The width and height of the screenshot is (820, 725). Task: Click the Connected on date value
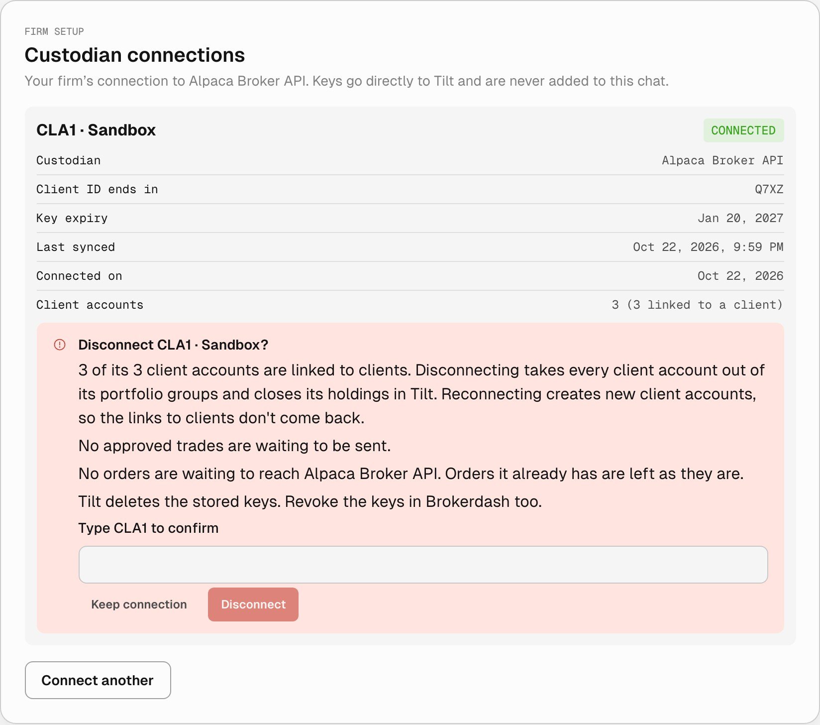point(740,276)
